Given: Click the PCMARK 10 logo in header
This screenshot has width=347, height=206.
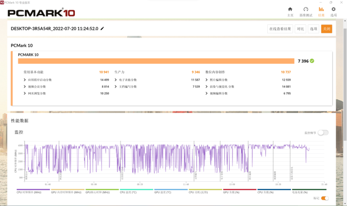Looking at the screenshot, I should coord(41,13).
